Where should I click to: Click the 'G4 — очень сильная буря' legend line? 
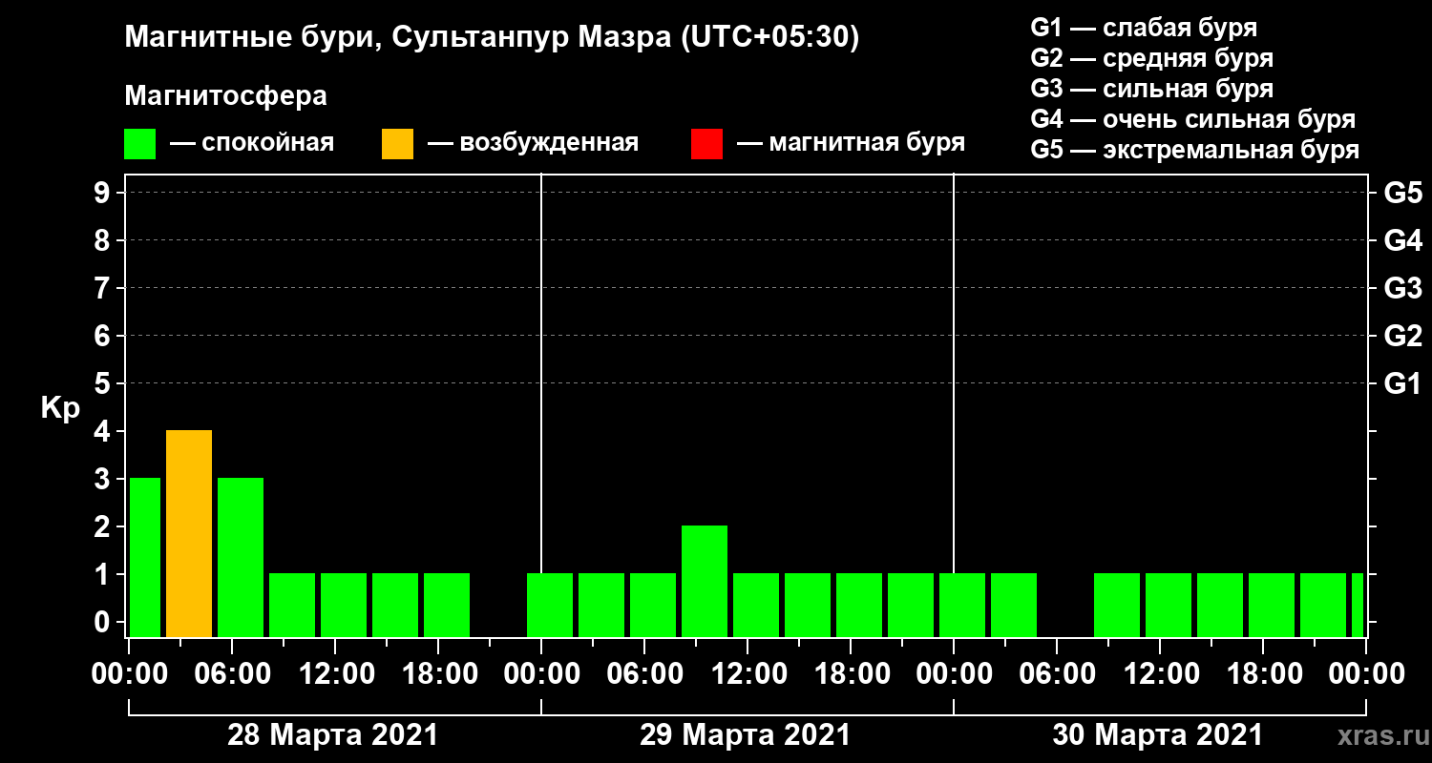(x=1193, y=119)
